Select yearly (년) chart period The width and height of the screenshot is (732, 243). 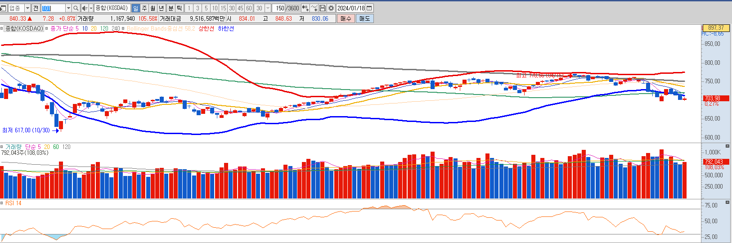pyautogui.click(x=162, y=8)
